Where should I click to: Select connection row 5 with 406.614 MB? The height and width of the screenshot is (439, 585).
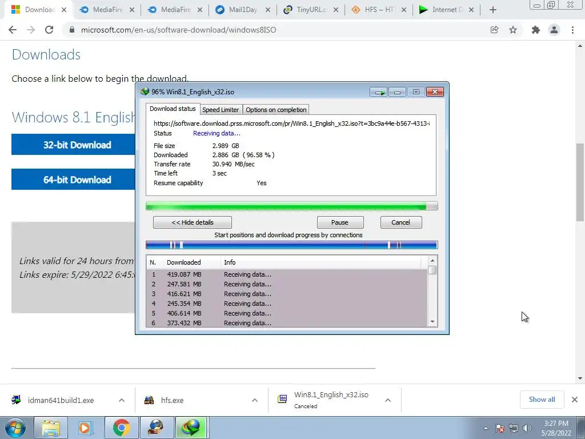pos(287,313)
